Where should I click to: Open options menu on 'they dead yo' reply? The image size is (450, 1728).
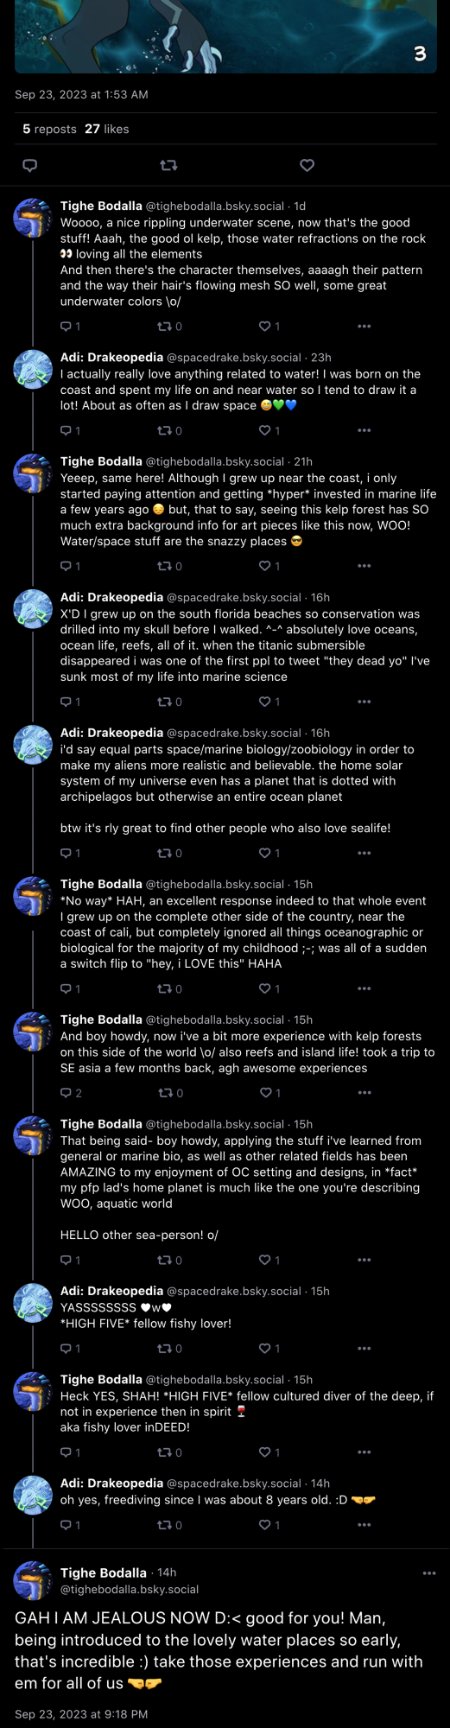coord(364,702)
